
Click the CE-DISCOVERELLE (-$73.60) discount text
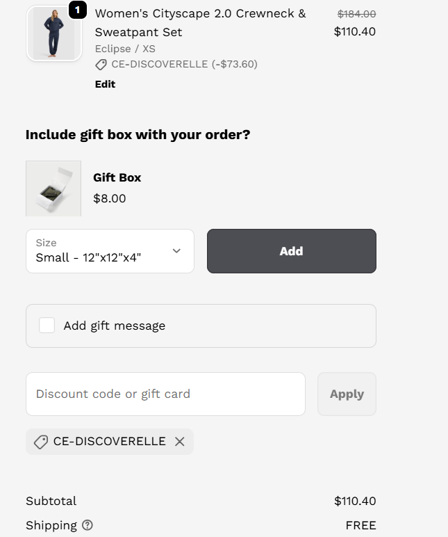point(184,65)
